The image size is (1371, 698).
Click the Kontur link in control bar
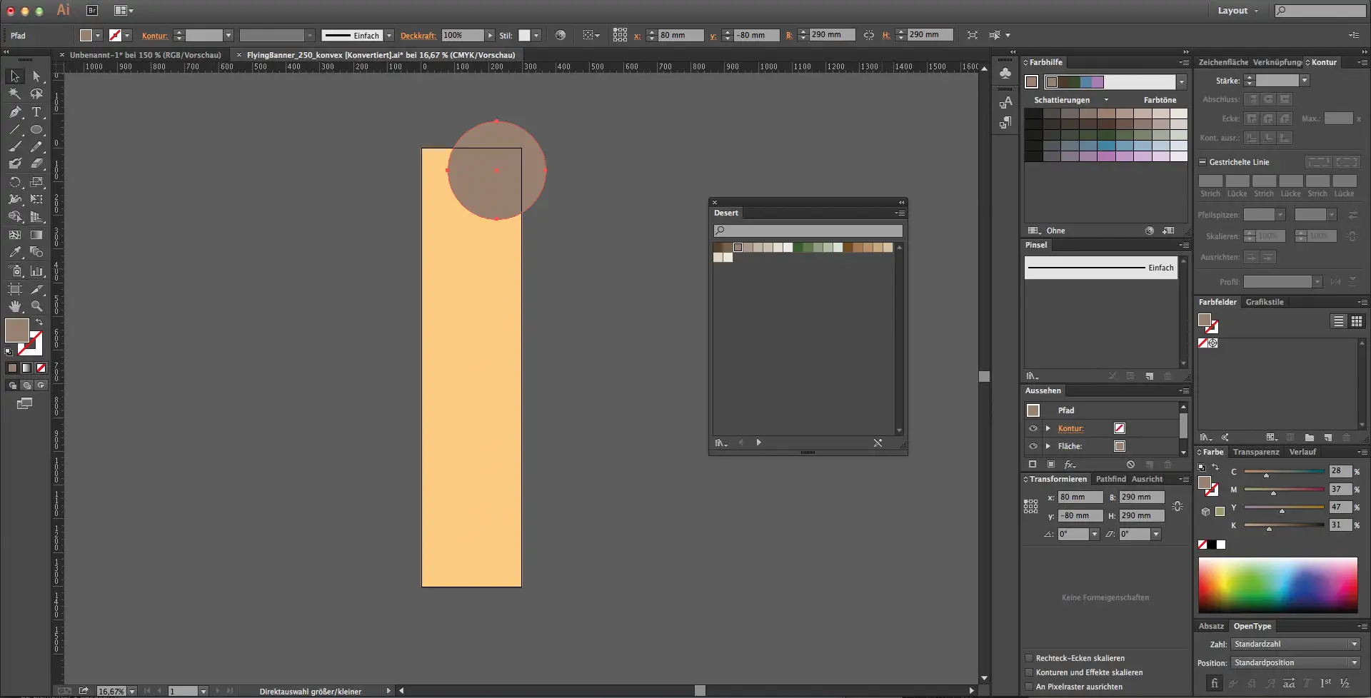(x=154, y=36)
